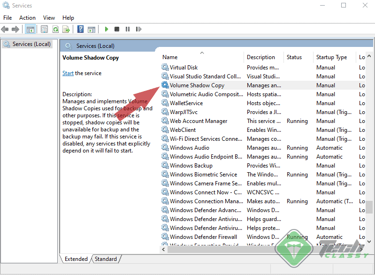Click the vertical scrollbar thumb

pyautogui.click(x=369, y=207)
